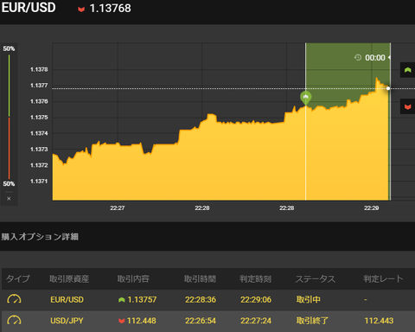Click the current rate 1.13768
This screenshot has height=332, width=415.
click(x=111, y=9)
